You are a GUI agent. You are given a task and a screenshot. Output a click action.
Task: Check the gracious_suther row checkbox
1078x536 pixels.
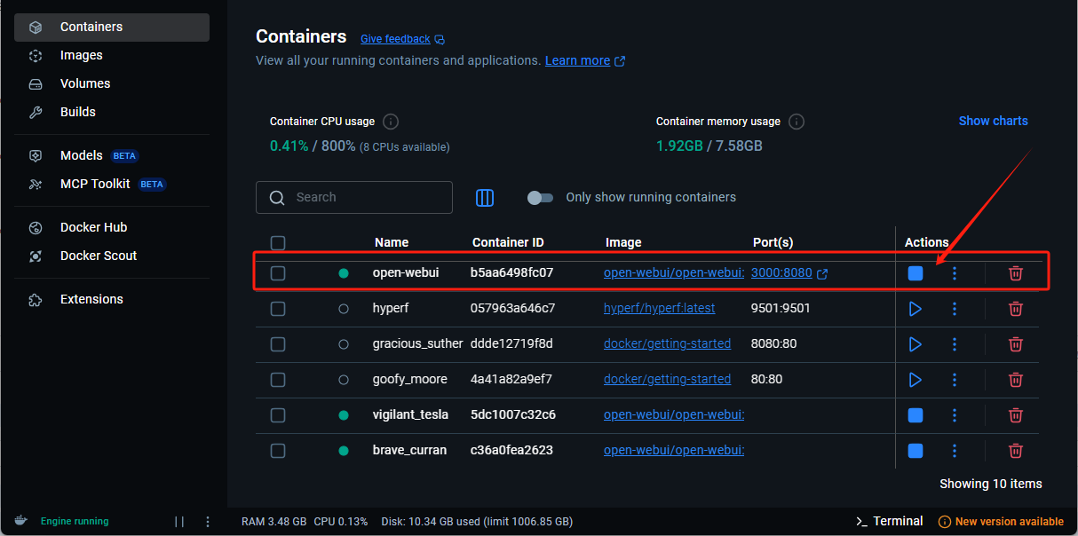pos(278,344)
